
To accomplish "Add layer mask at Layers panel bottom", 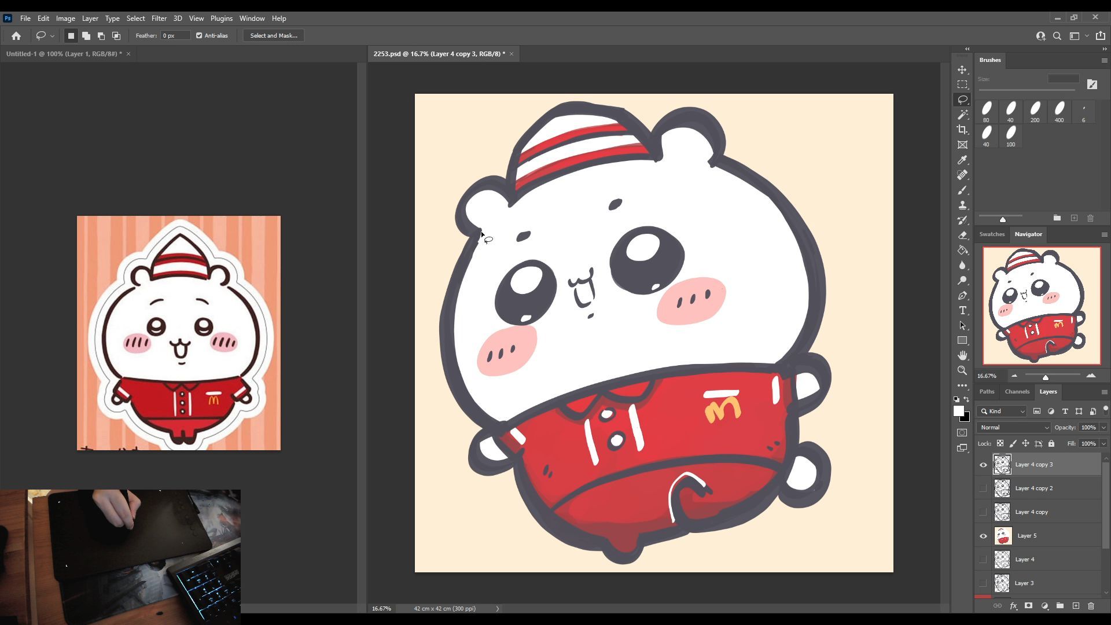I will (1028, 606).
